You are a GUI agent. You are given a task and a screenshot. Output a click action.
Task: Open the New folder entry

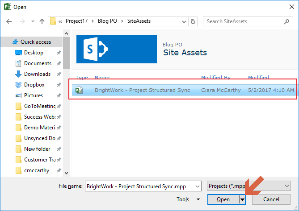point(37,149)
